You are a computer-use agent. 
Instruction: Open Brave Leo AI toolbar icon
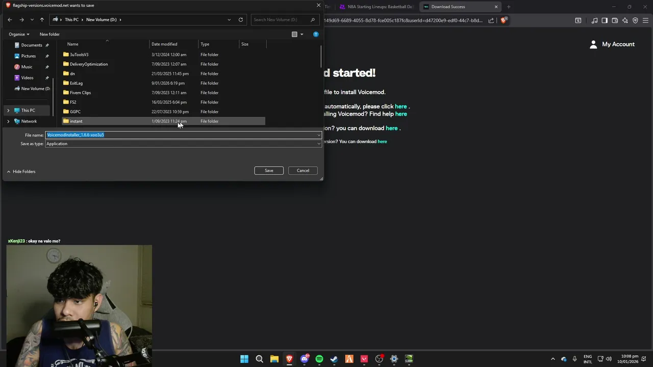pos(625,20)
